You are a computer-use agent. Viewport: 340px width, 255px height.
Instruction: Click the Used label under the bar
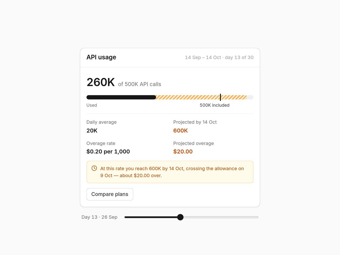[x=92, y=105]
